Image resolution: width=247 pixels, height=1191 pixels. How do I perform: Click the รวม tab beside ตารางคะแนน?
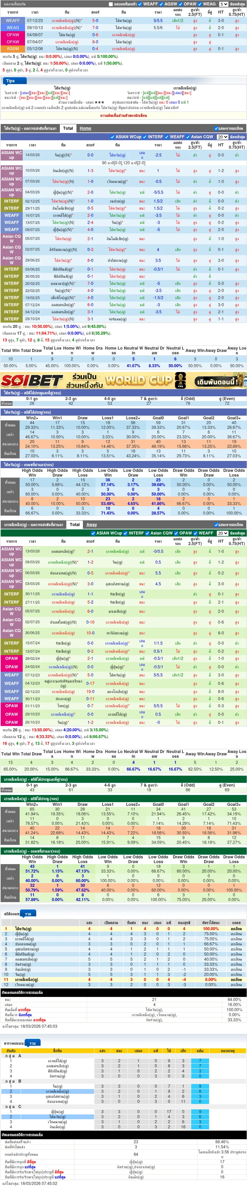32,1044
